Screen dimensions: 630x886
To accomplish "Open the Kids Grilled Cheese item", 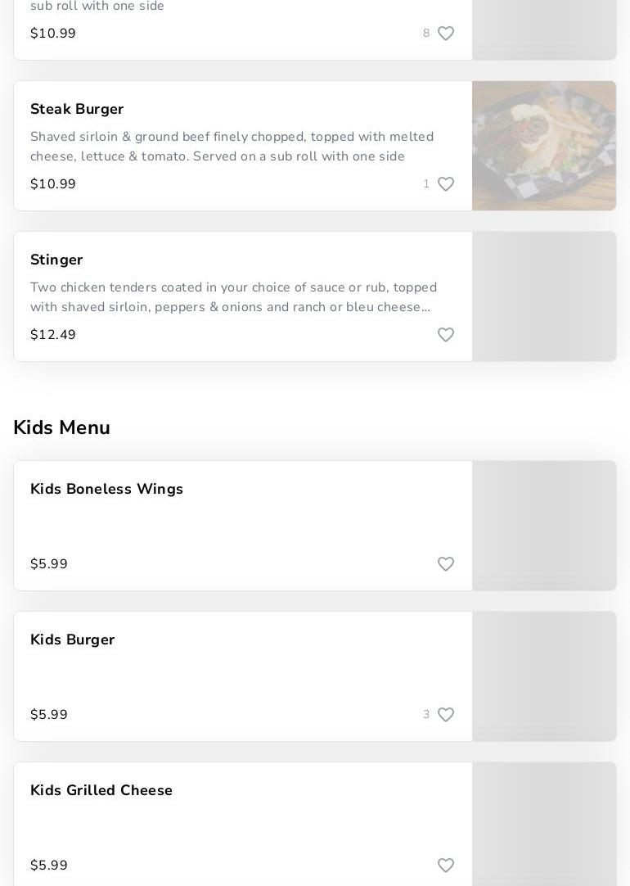I will (101, 790).
